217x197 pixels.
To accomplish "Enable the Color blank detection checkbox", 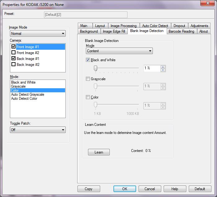I will pyautogui.click(x=88, y=97).
